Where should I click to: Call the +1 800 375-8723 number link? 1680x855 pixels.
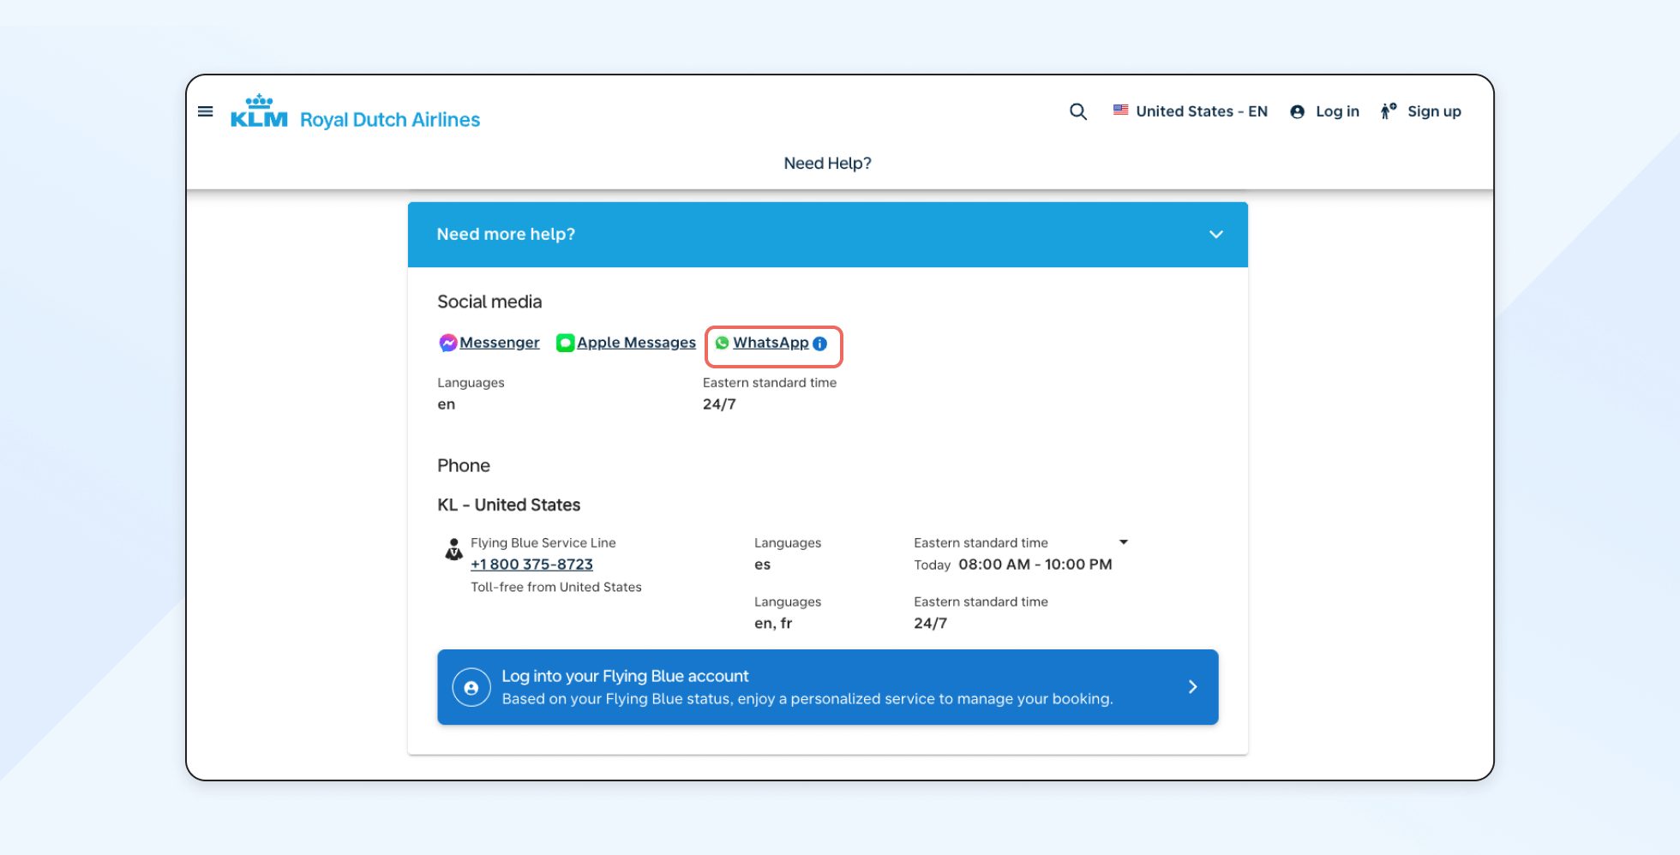pyautogui.click(x=531, y=565)
